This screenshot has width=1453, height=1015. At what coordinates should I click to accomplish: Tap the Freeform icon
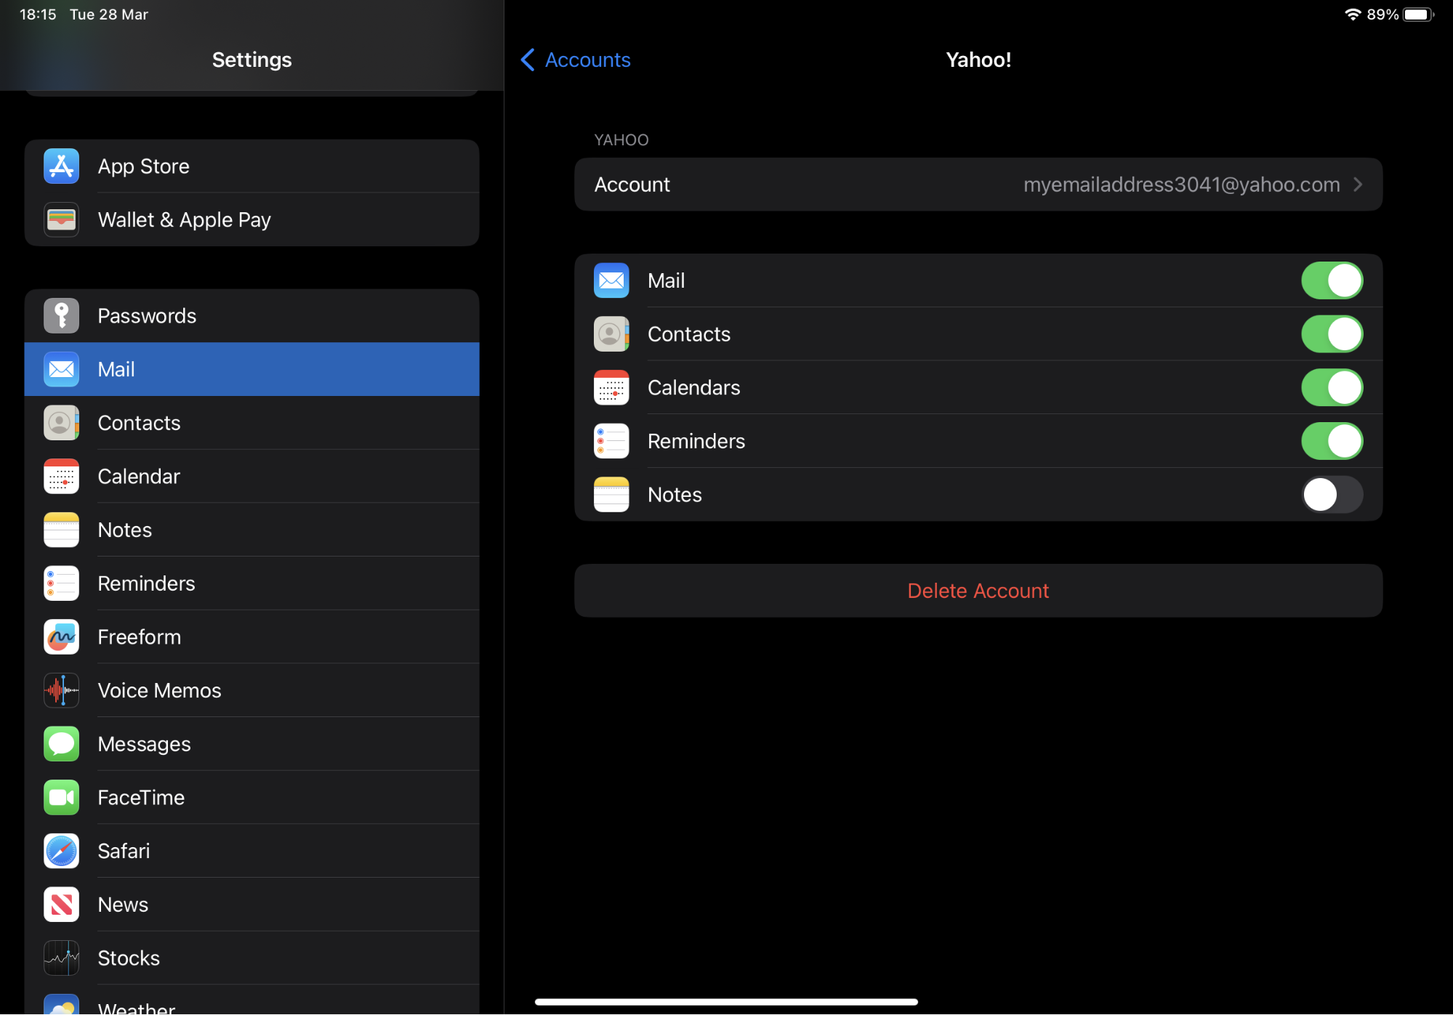coord(61,637)
